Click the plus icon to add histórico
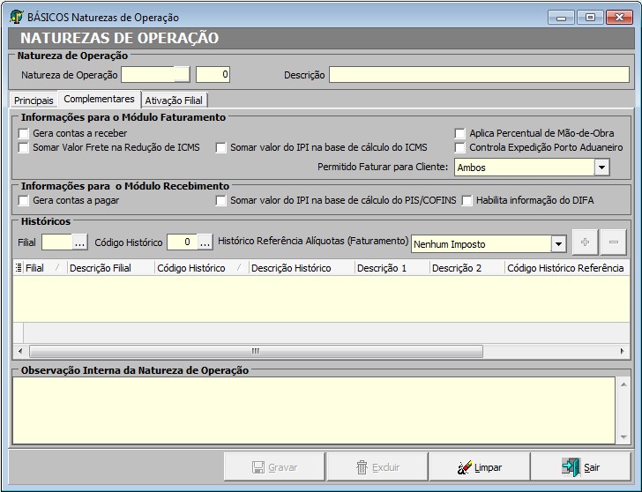This screenshot has width=642, height=492. click(x=584, y=242)
